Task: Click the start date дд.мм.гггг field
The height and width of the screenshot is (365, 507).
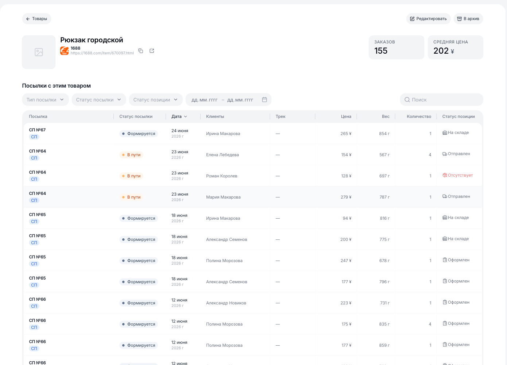Action: [x=205, y=100]
